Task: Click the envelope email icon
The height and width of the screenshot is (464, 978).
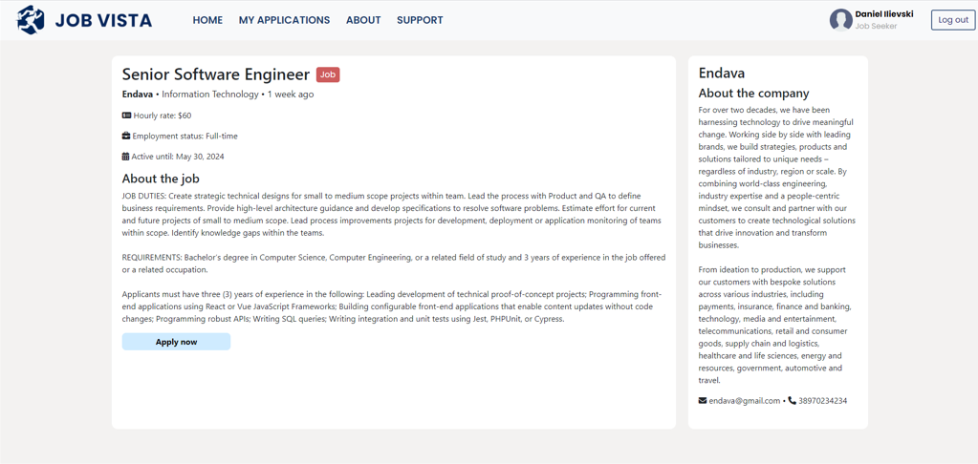Action: 703,401
